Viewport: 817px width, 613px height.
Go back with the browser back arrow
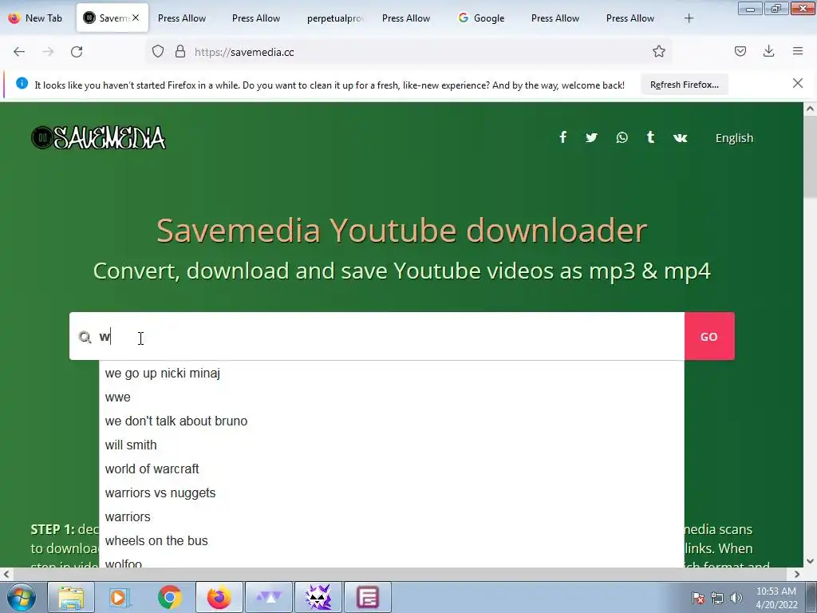click(x=19, y=52)
